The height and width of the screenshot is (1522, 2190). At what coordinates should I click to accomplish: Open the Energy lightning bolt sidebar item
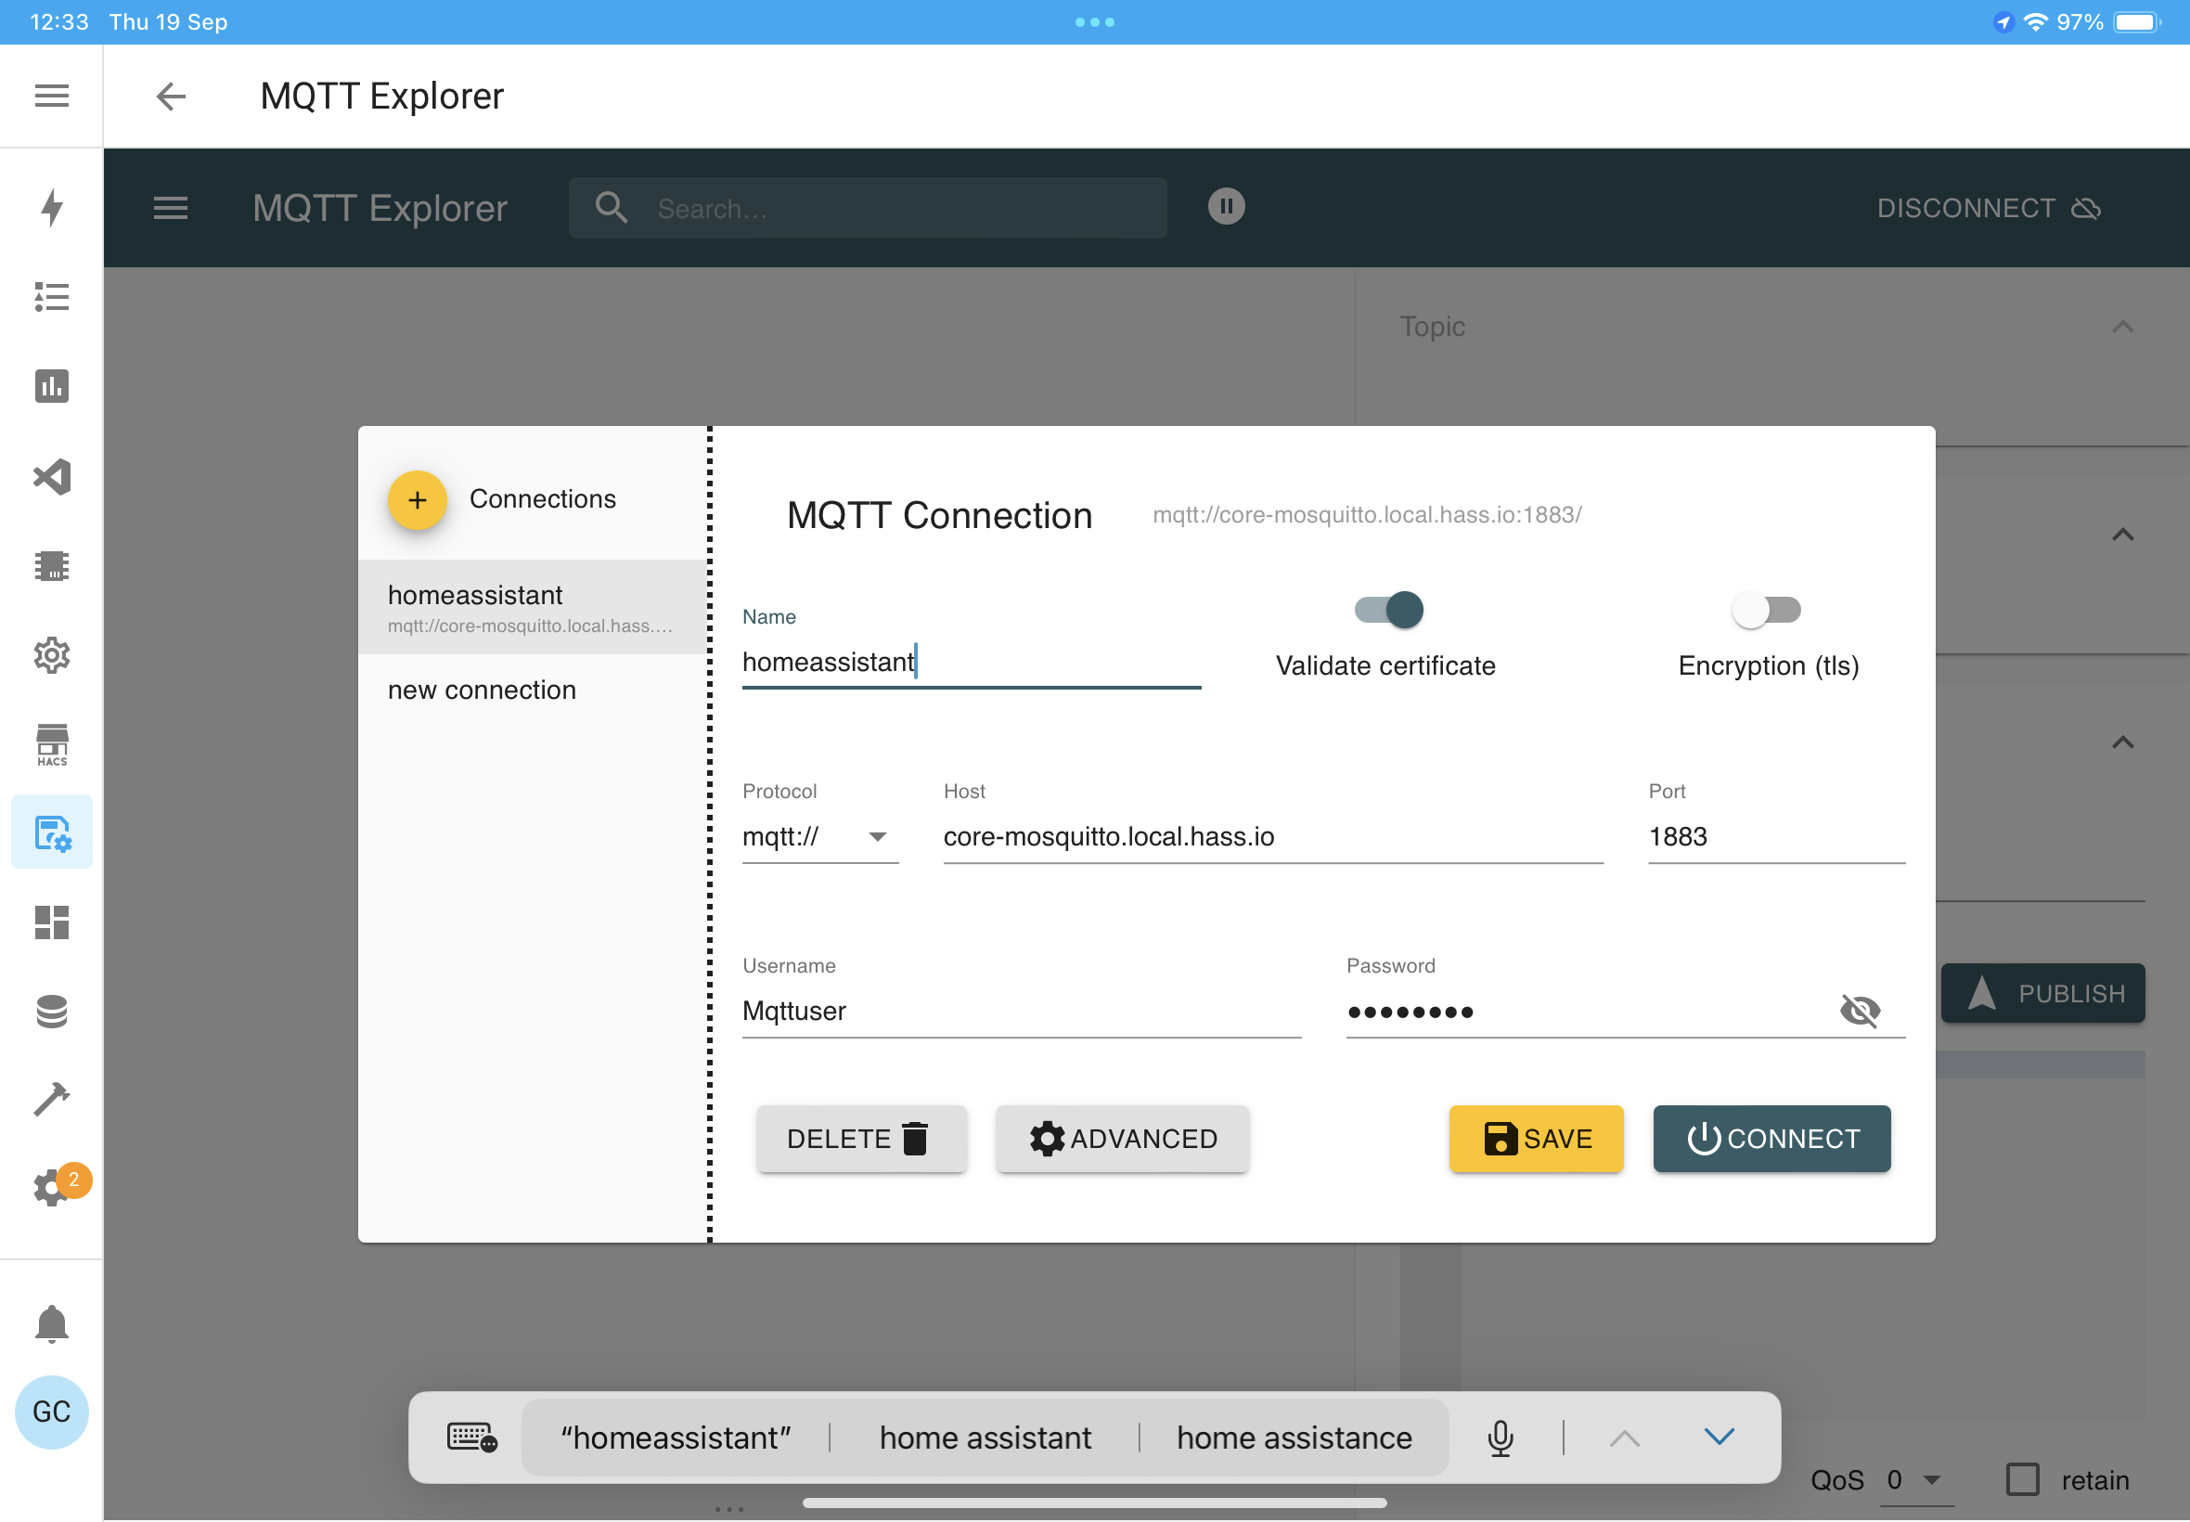[51, 207]
